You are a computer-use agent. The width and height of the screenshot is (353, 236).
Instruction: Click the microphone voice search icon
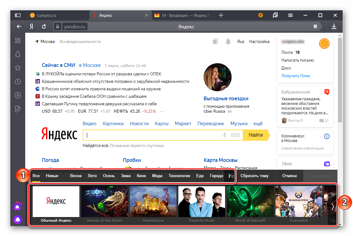pyautogui.click(x=225, y=135)
